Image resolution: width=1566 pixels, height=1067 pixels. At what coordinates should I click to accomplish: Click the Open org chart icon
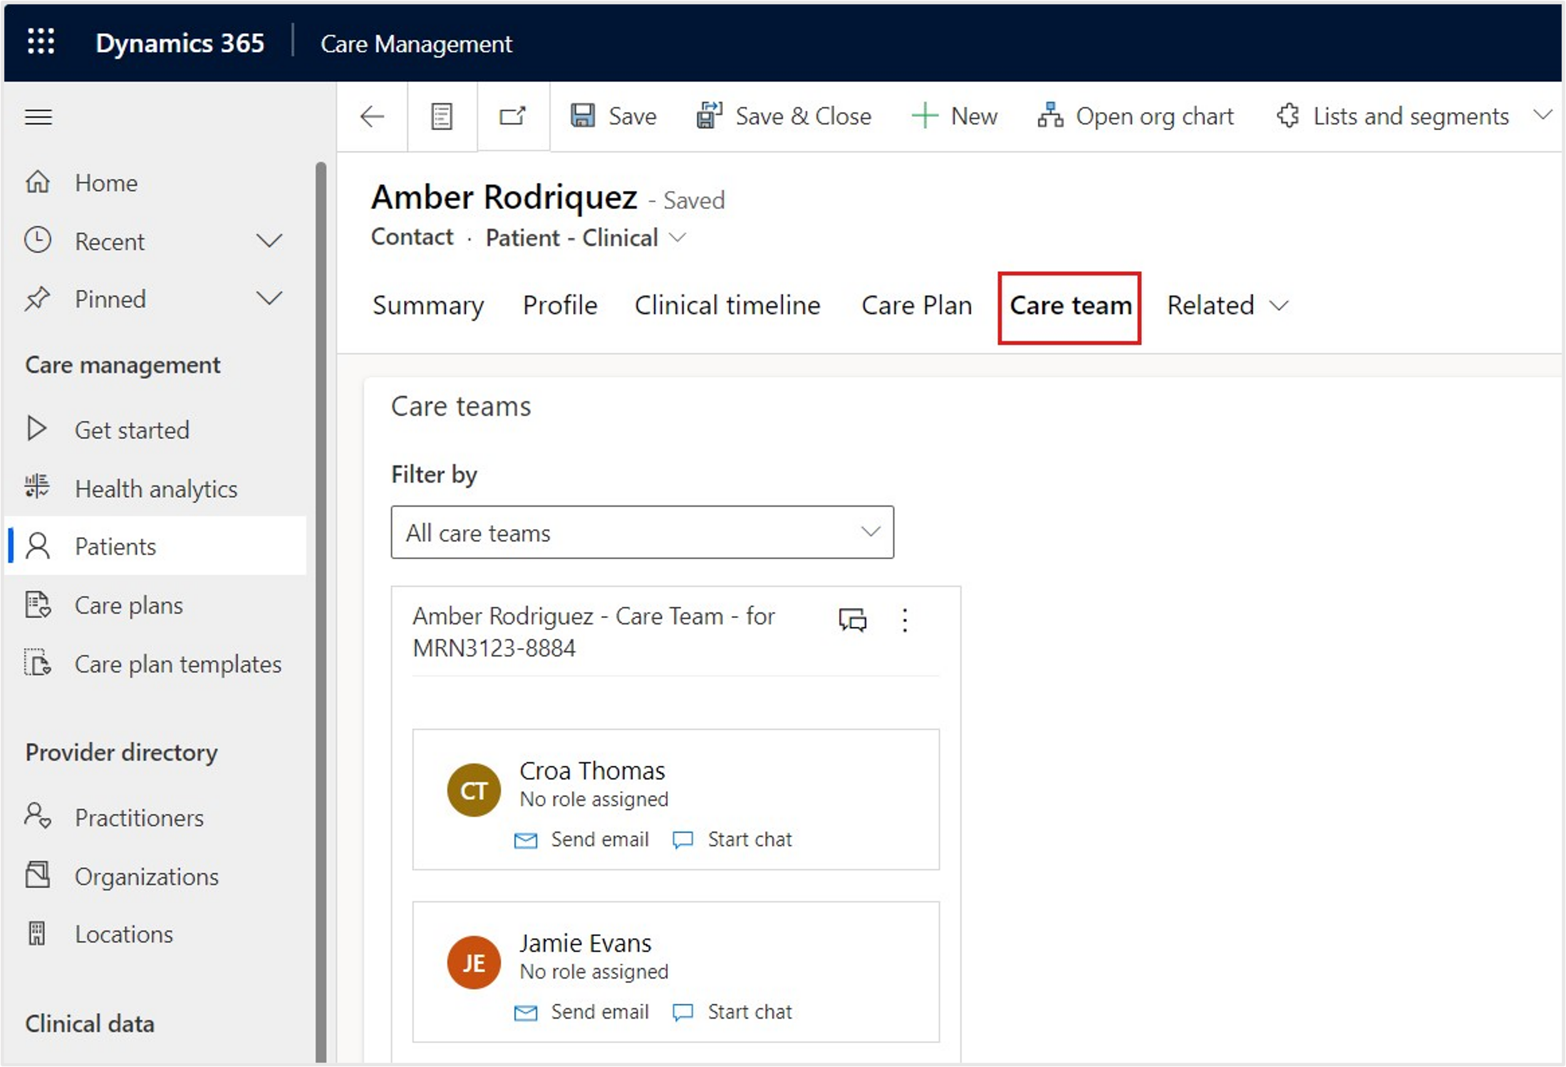(x=1050, y=115)
